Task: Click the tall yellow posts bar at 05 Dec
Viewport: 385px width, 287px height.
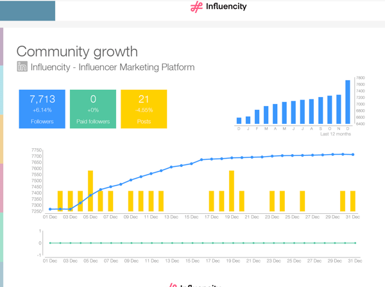Action: click(x=90, y=191)
